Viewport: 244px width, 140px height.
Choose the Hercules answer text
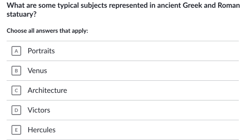tap(42, 130)
